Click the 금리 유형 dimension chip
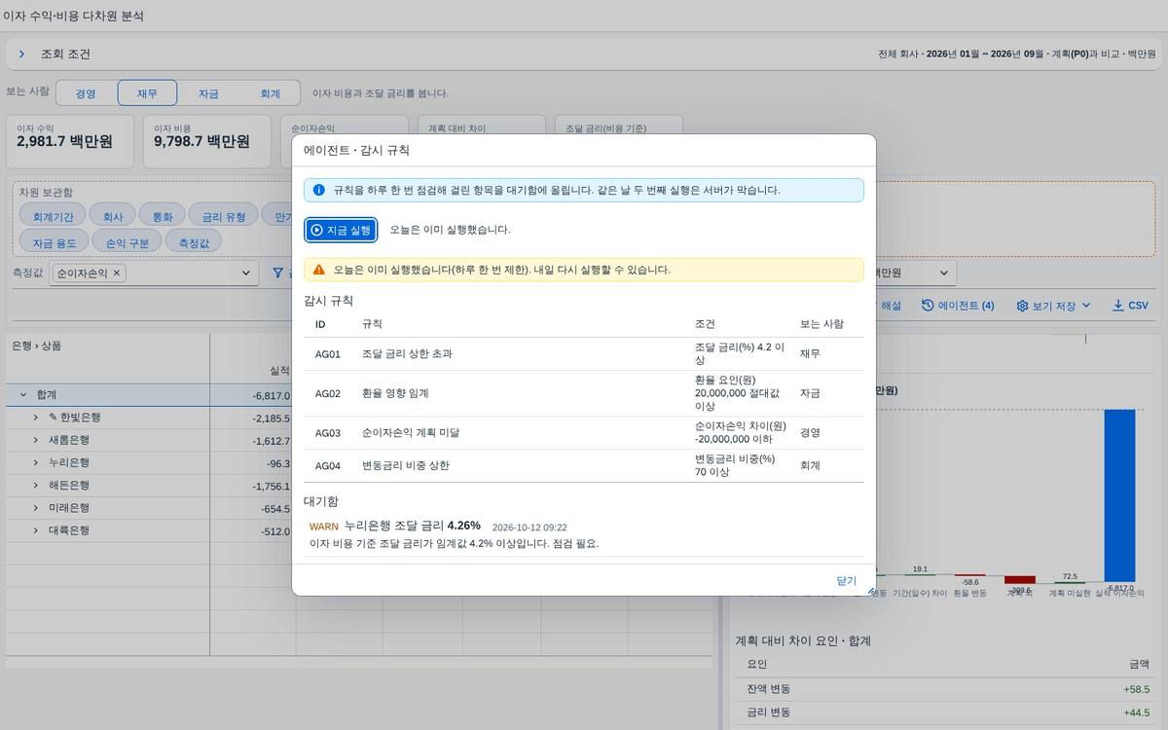The image size is (1168, 730). [224, 216]
